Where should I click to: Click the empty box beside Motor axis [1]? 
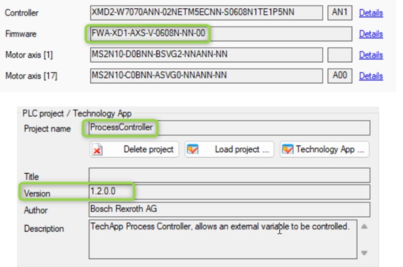pyautogui.click(x=340, y=55)
